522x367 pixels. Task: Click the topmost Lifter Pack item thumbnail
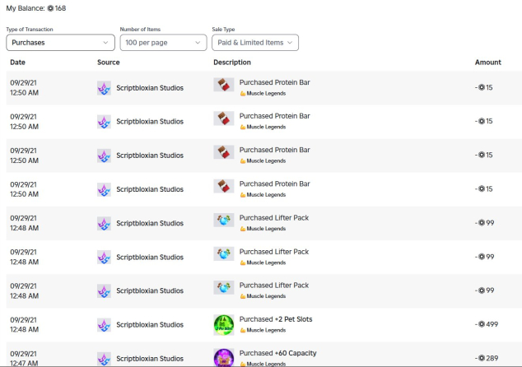[x=224, y=222]
